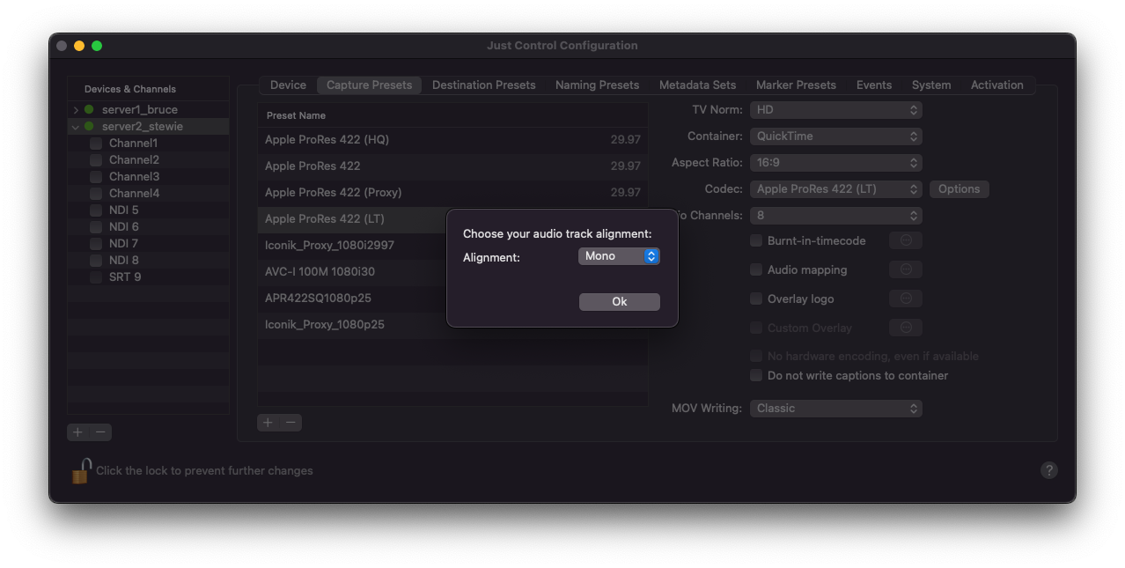
Task: Select Apple ProRes 422 (Proxy) preset
Action: coord(452,193)
